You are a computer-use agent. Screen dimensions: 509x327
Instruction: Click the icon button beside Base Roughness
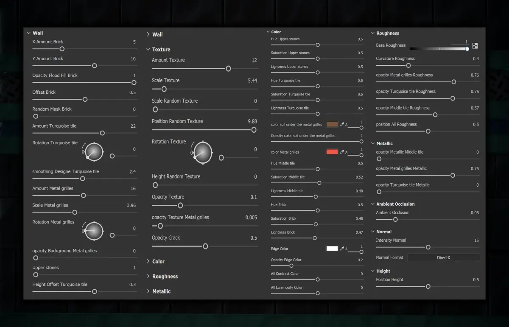pos(475,46)
